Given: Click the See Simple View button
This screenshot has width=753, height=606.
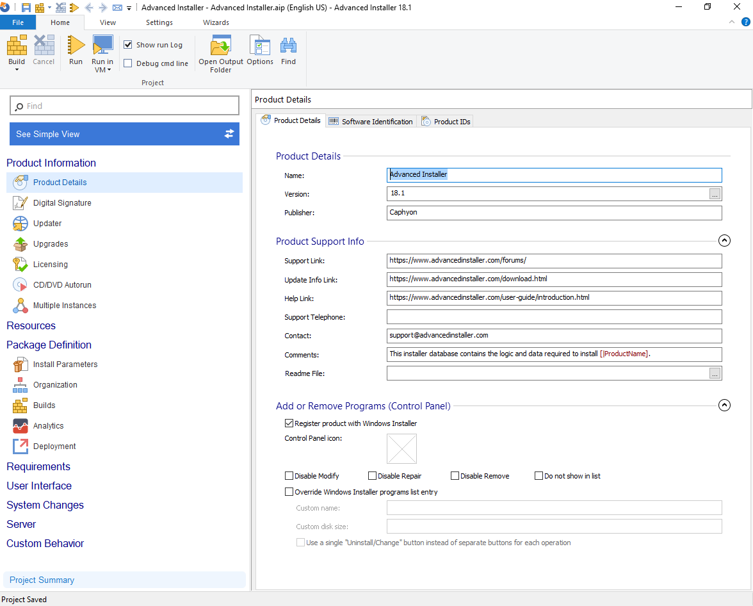Looking at the screenshot, I should pos(124,133).
